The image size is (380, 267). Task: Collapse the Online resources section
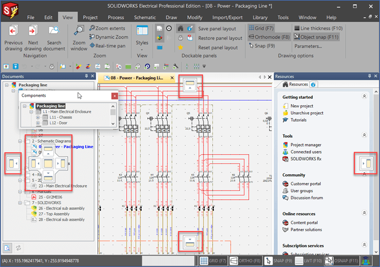click(x=364, y=213)
